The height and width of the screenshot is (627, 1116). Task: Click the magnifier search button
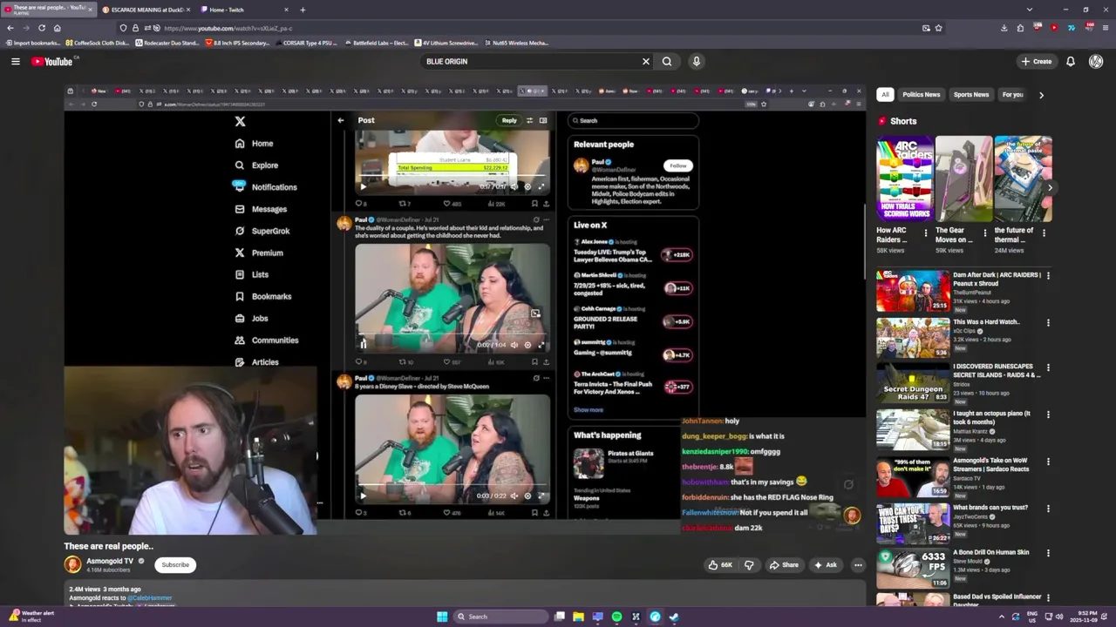(667, 61)
